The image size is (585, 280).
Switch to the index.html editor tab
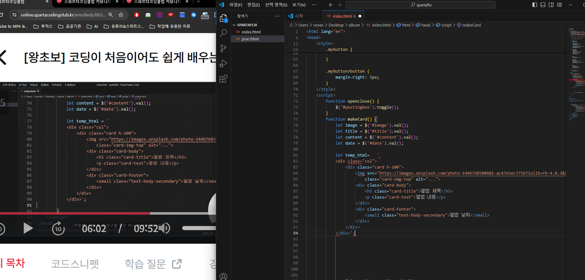(342, 16)
